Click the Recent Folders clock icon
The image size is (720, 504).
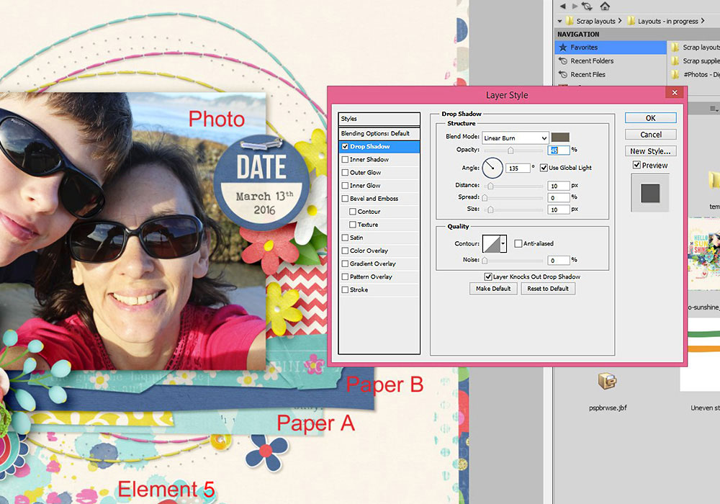tap(562, 60)
